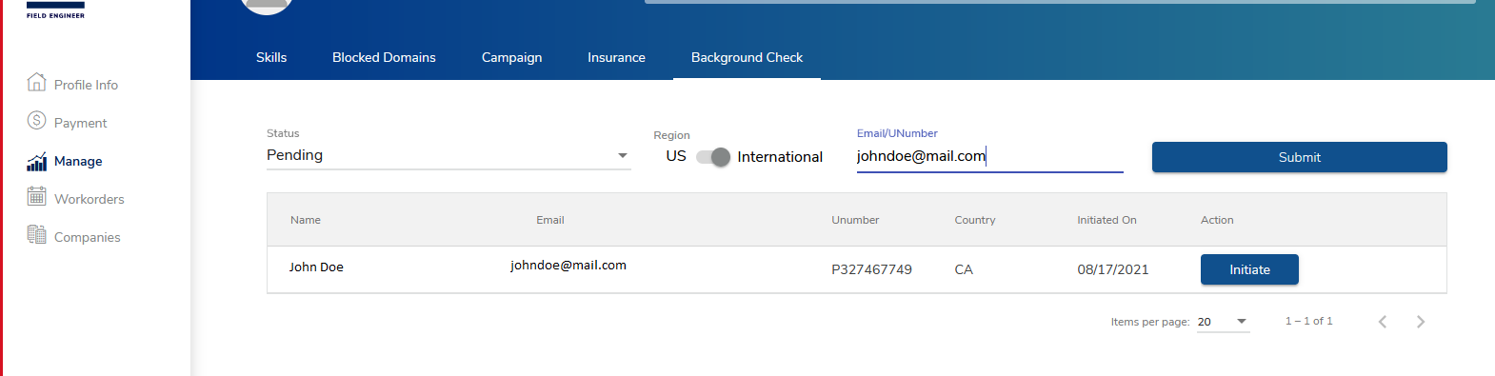
Task: Open Payment in sidebar
Action: (x=80, y=123)
